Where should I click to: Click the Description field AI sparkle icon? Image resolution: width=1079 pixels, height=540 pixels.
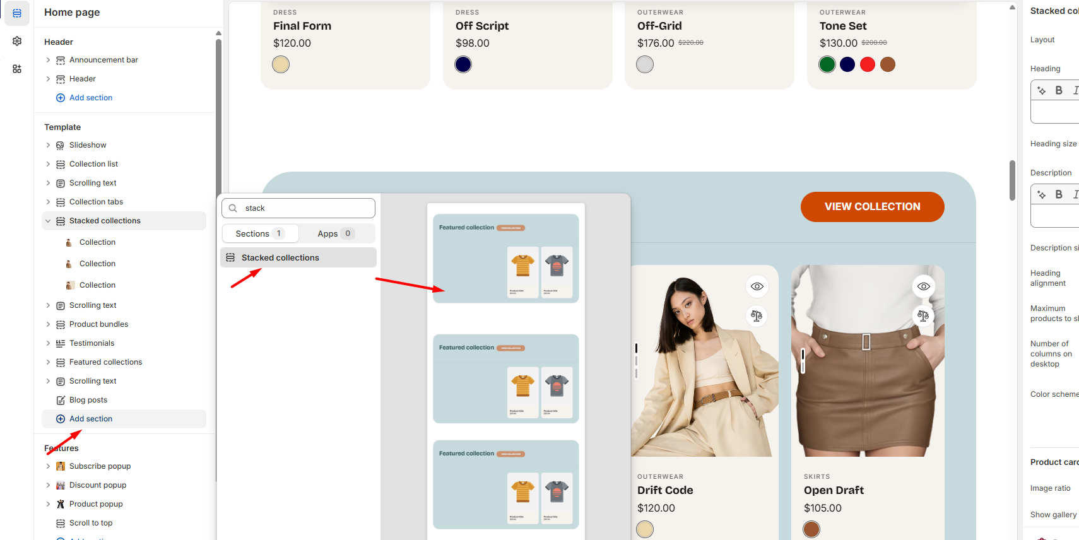(1042, 194)
